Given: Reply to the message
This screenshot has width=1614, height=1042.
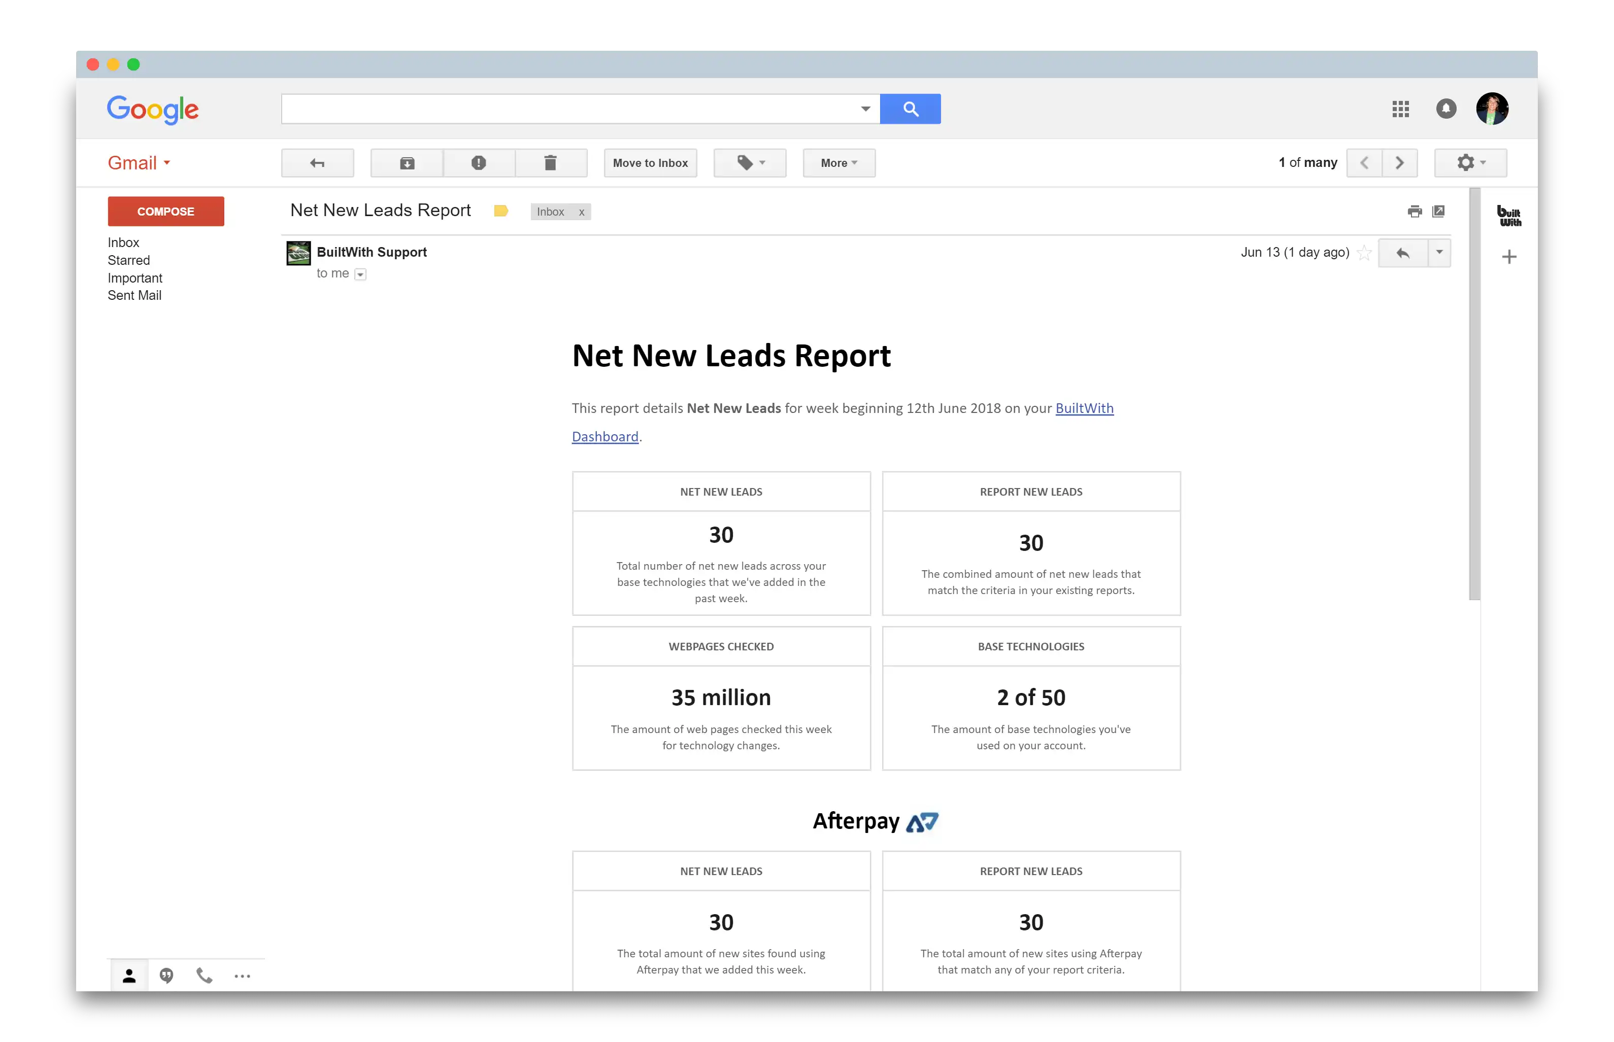Looking at the screenshot, I should [x=1403, y=253].
